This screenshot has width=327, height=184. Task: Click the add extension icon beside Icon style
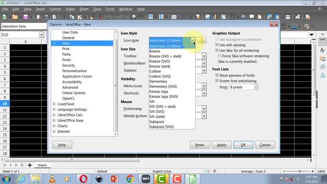[201, 40]
